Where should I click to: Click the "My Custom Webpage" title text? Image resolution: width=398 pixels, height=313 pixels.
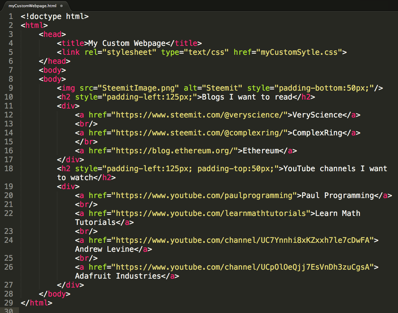pos(127,43)
